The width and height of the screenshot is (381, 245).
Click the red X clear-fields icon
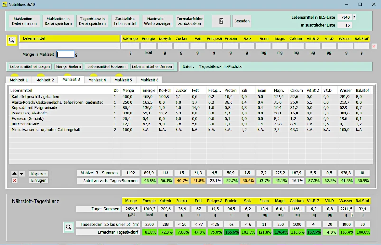[374, 47]
